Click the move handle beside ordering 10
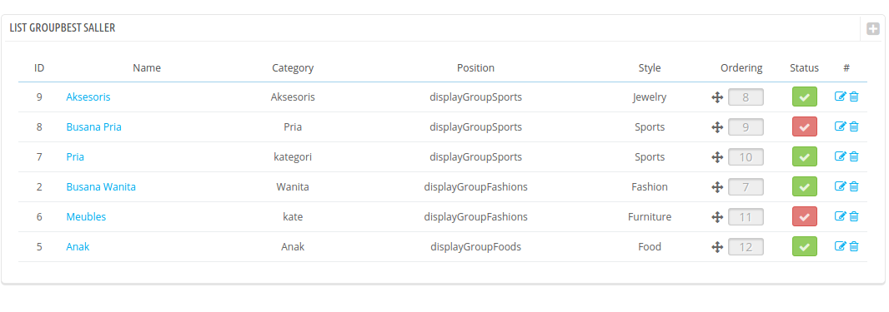Image resolution: width=889 pixels, height=312 pixels. tap(717, 157)
